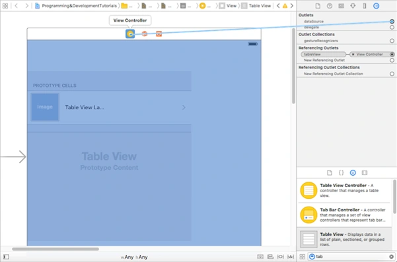Click the Stack button
The width and height of the screenshot is (397, 262).
click(260, 257)
